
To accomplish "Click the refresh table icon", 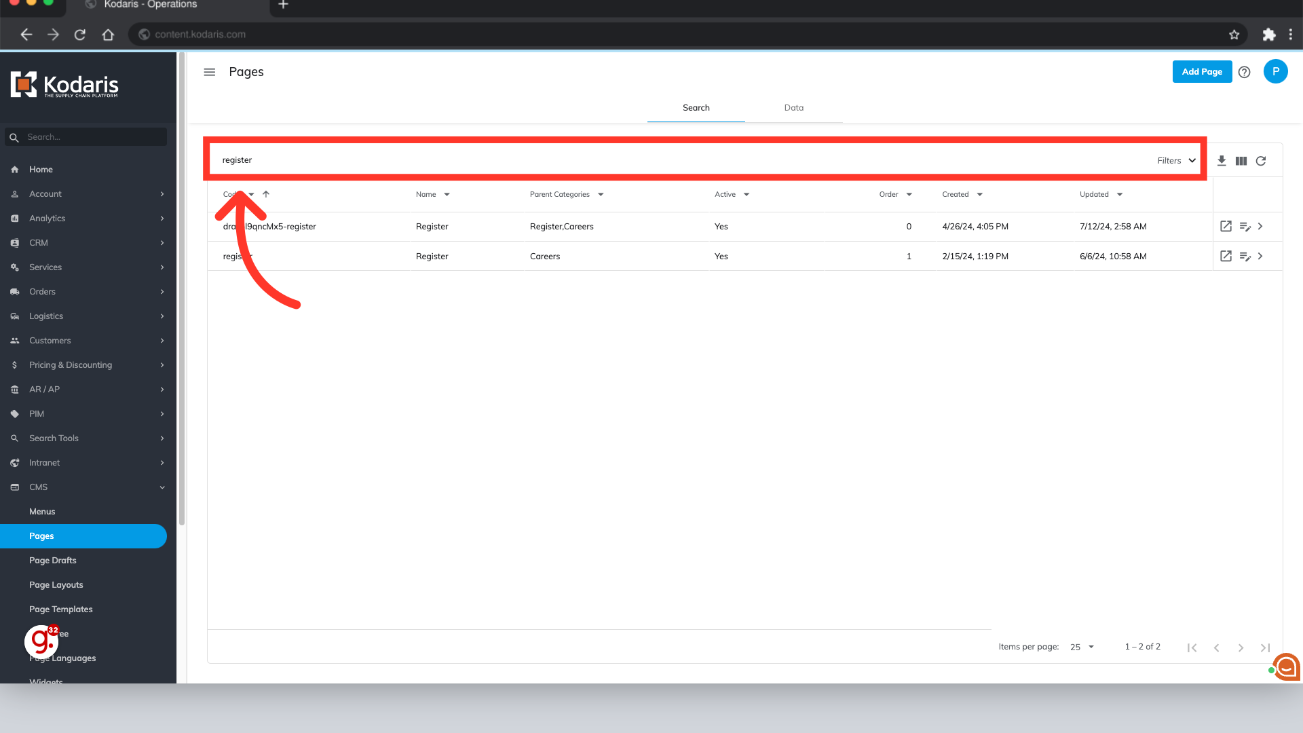I will 1261,161.
